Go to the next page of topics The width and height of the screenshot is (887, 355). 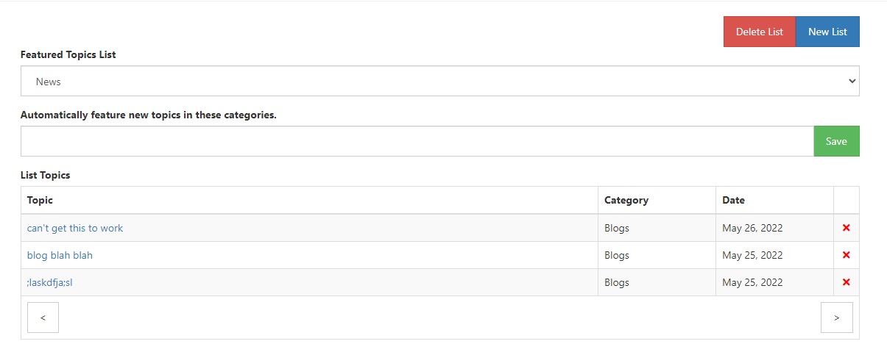(836, 318)
